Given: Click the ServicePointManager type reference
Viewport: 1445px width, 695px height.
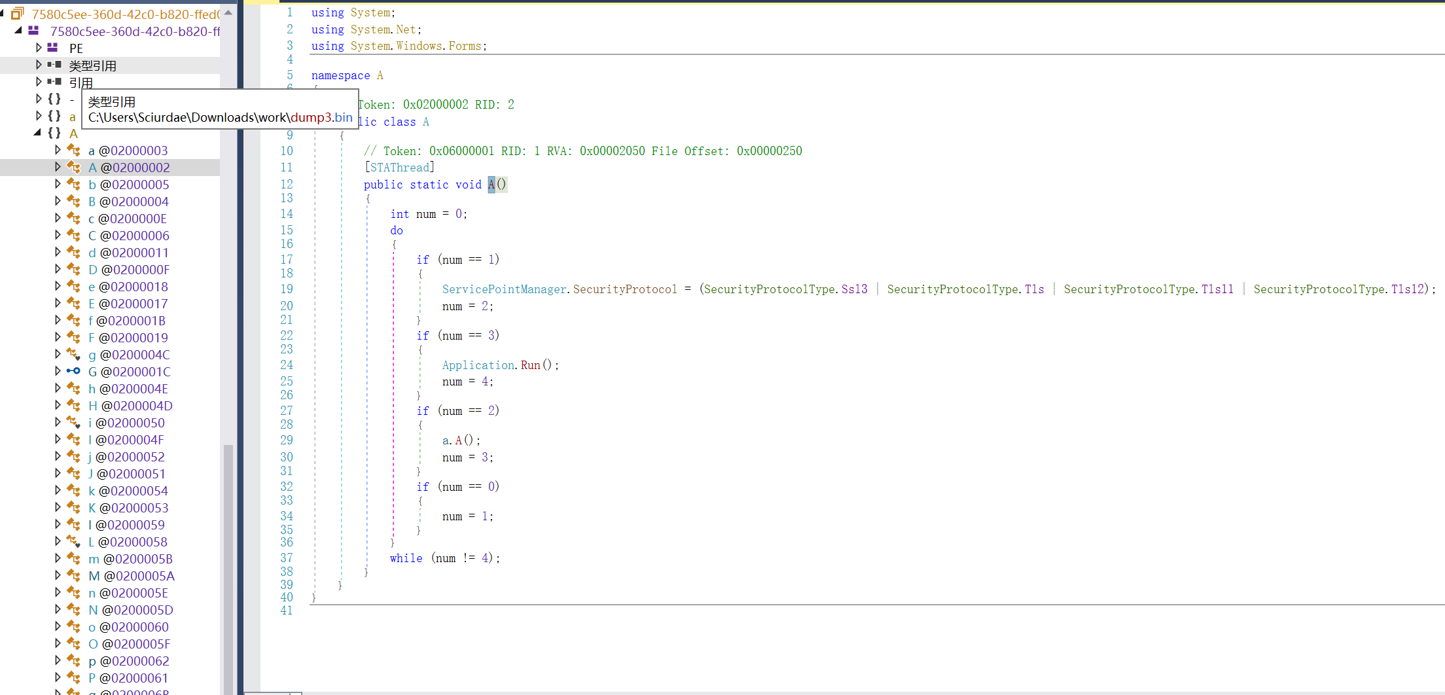Looking at the screenshot, I should [504, 289].
